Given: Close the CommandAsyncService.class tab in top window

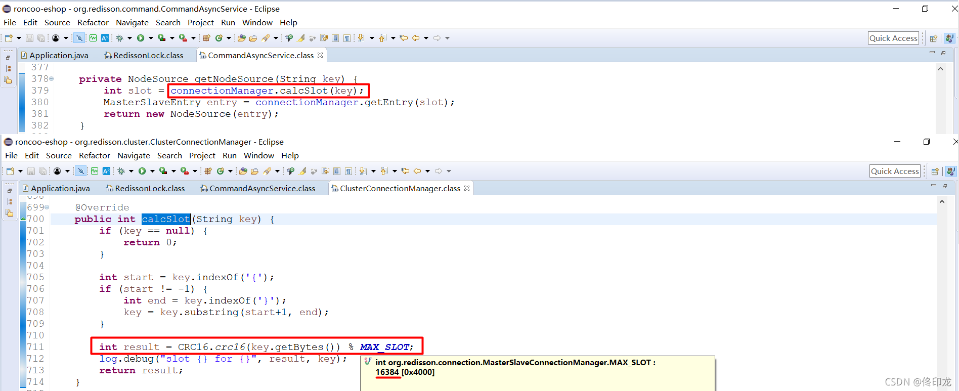Looking at the screenshot, I should pos(320,55).
